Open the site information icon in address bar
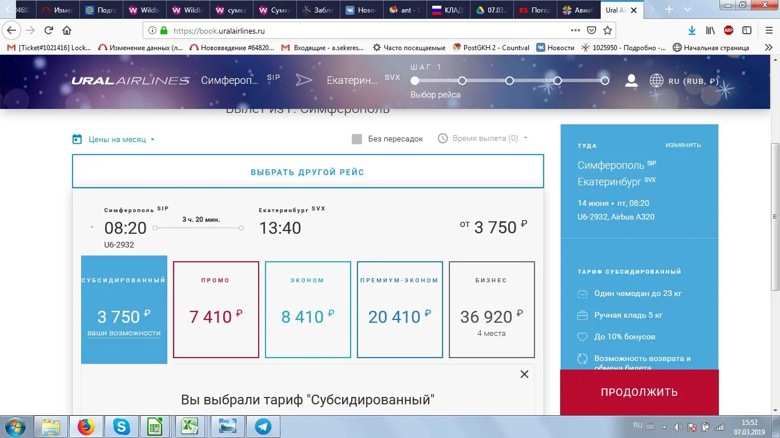 pos(152,31)
